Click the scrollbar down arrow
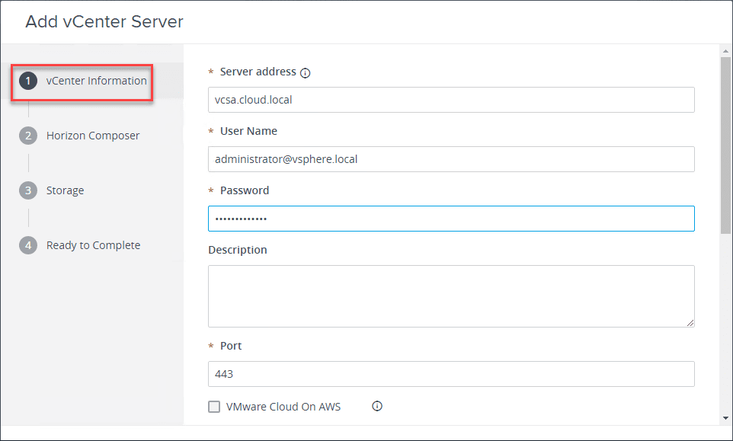Viewport: 733px width, 441px height. point(725,417)
